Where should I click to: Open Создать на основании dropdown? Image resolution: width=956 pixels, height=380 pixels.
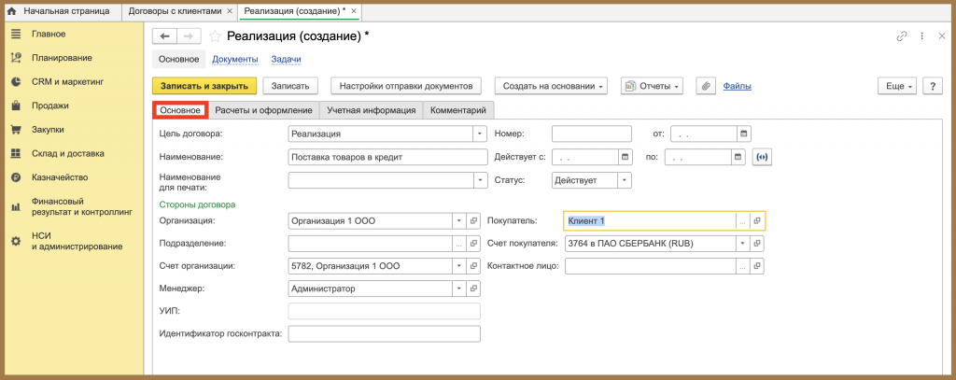click(x=552, y=87)
